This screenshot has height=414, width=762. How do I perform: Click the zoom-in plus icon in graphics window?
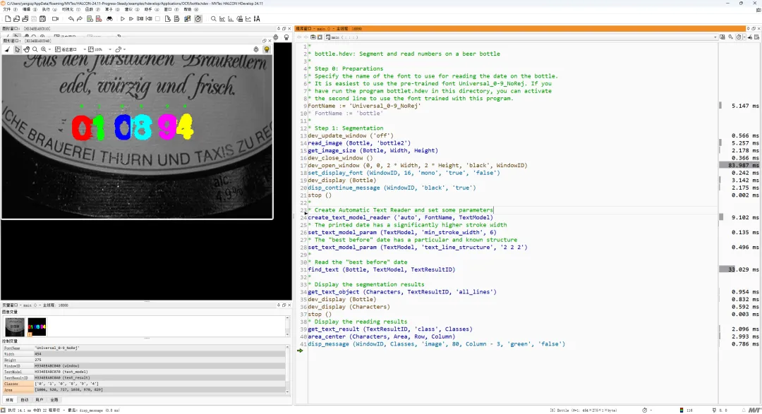point(44,49)
